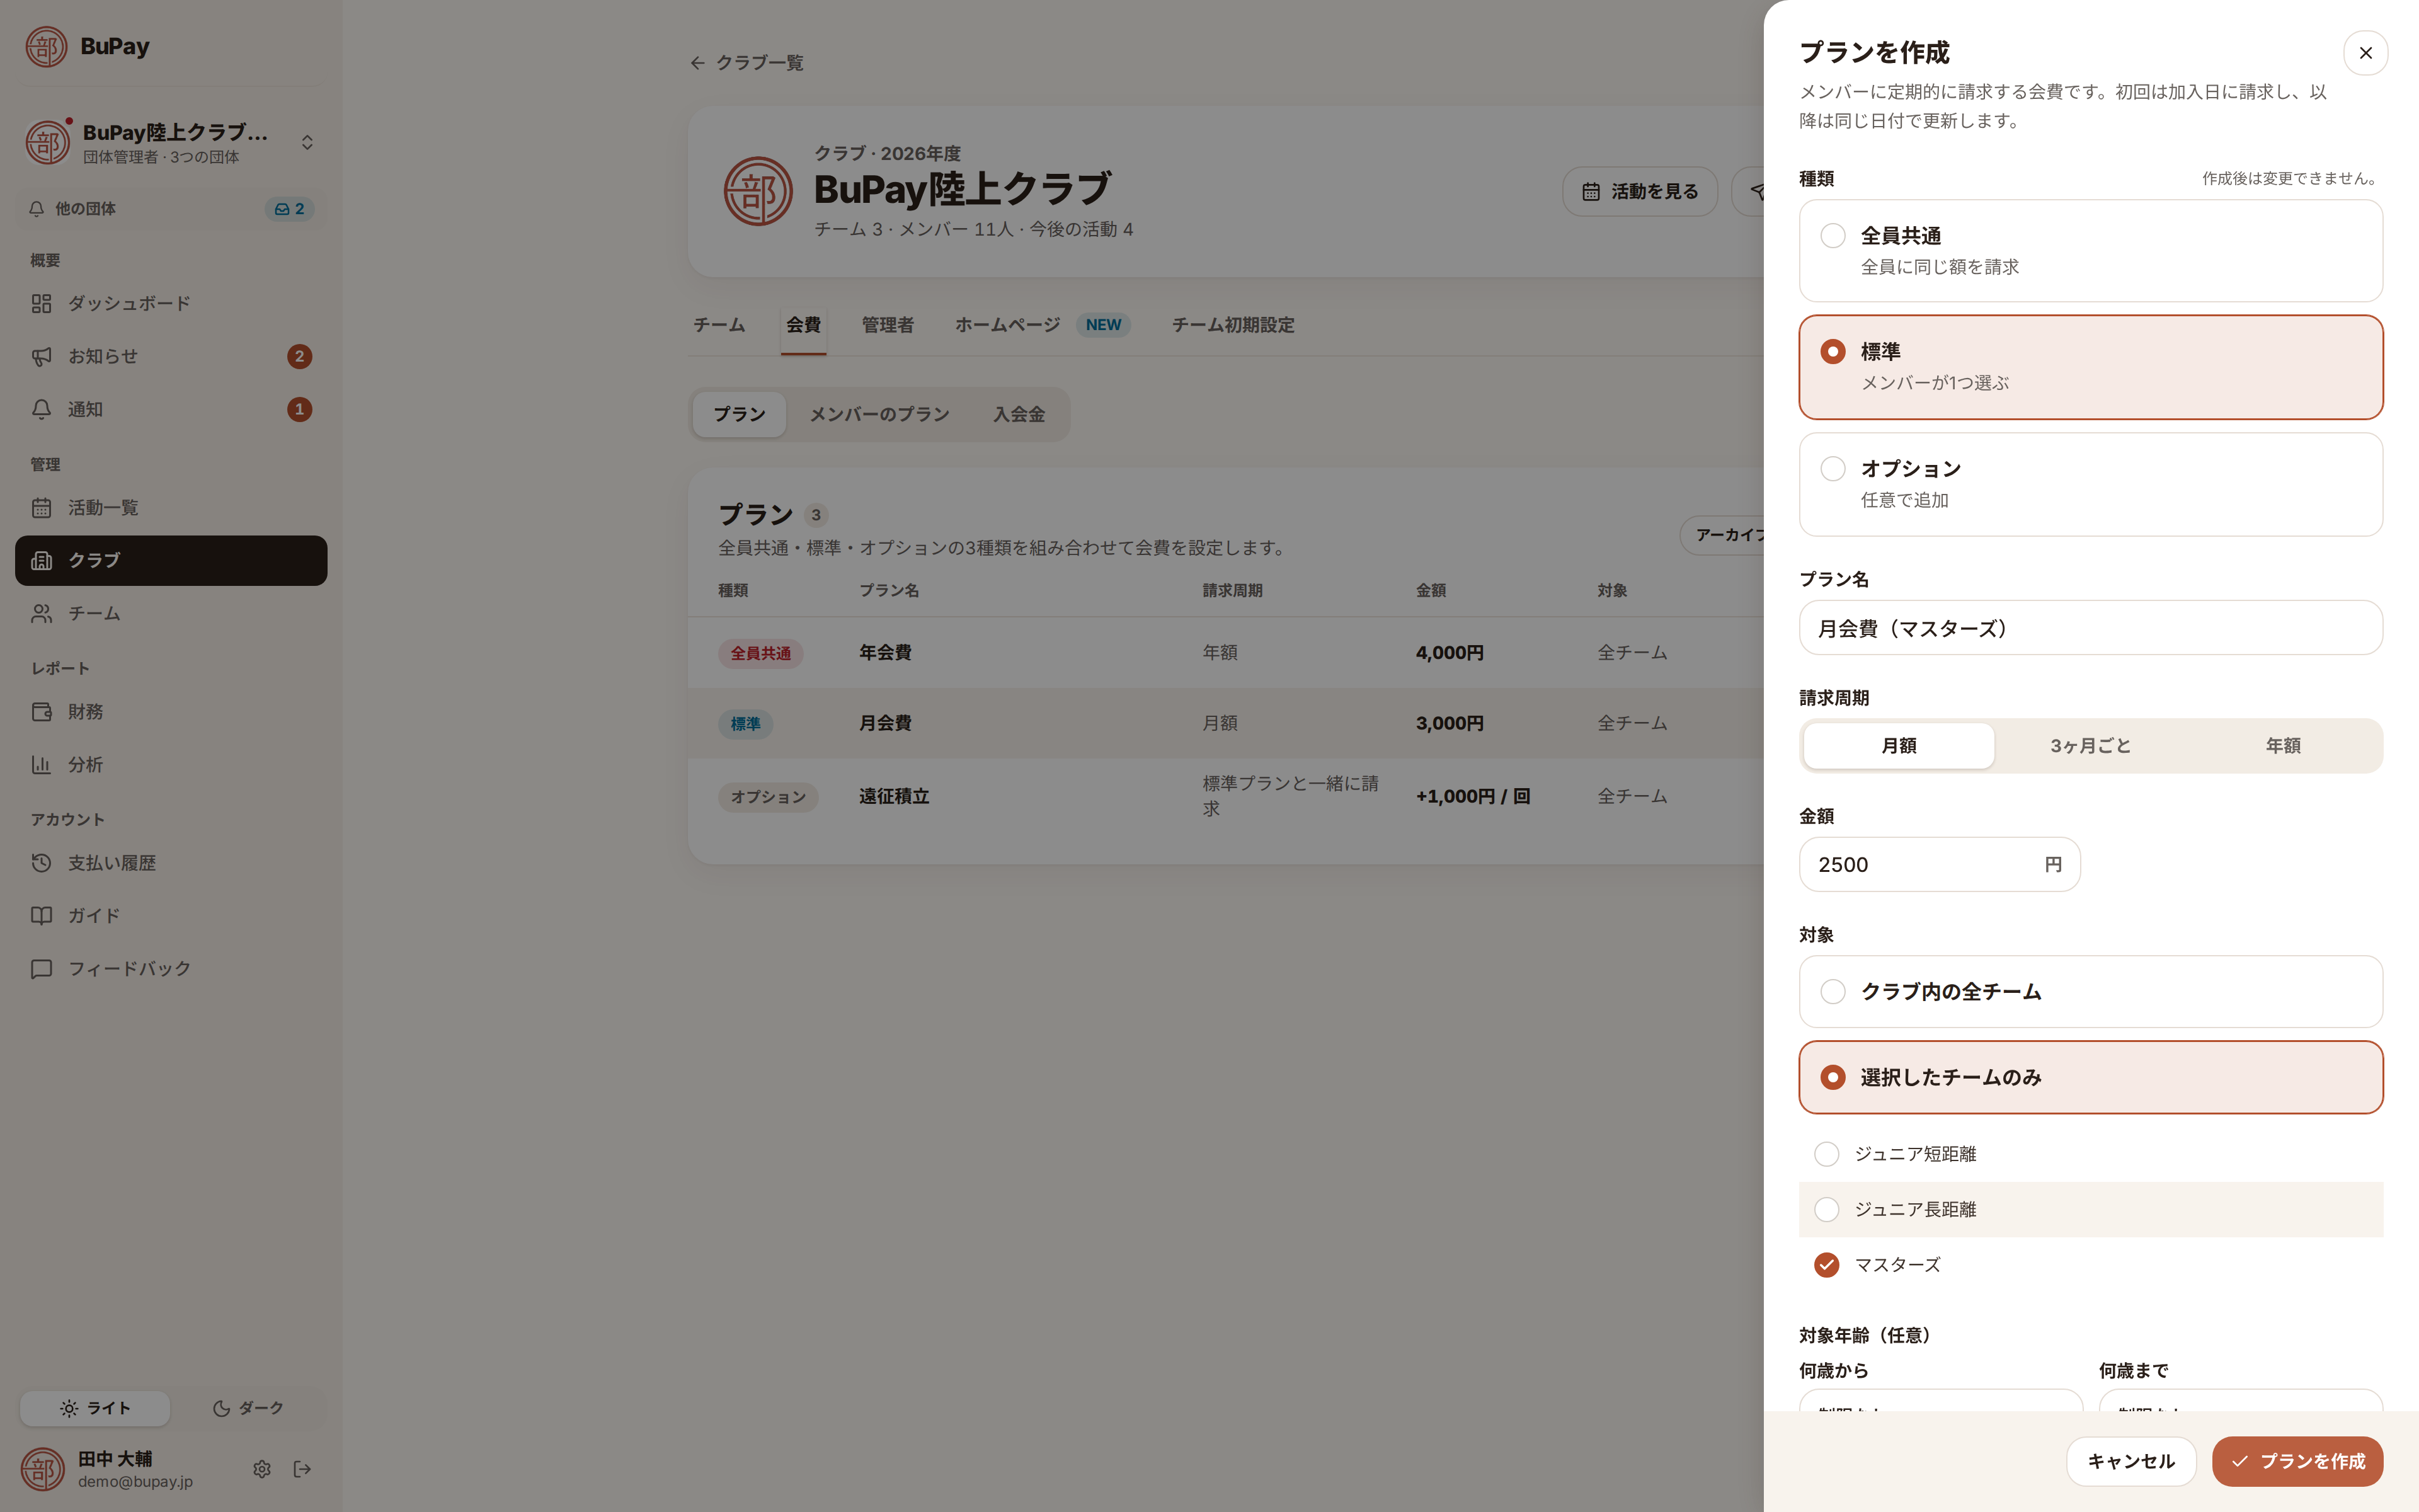This screenshot has width=2419, height=1512.
Task: Close the プランを作成 panel with X
Action: [x=2365, y=53]
